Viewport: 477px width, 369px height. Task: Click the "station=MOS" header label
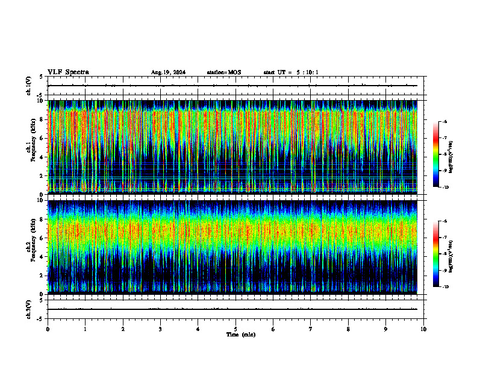tap(224, 72)
